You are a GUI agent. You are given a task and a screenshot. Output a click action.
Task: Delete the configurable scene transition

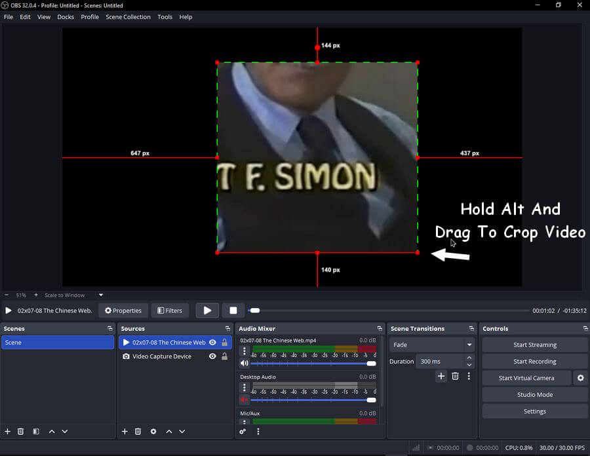pyautogui.click(x=455, y=376)
